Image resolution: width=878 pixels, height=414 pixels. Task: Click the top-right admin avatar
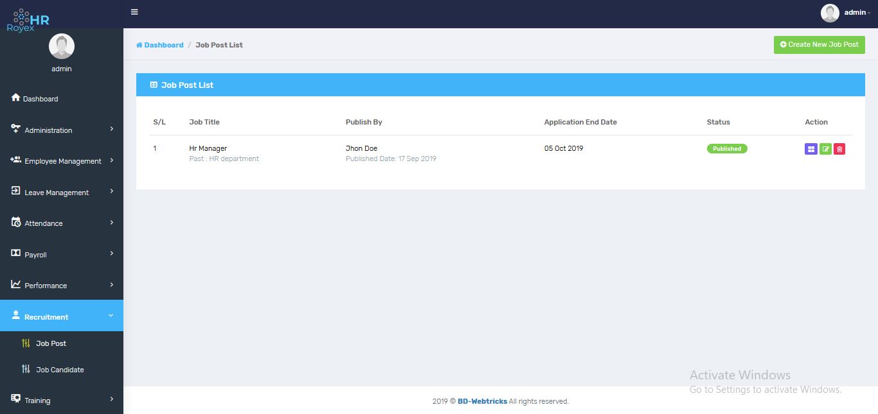coord(830,13)
